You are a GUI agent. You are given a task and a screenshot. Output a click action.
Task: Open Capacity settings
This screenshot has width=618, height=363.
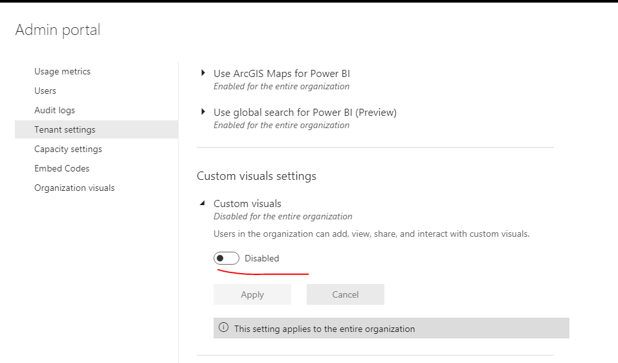tap(68, 149)
